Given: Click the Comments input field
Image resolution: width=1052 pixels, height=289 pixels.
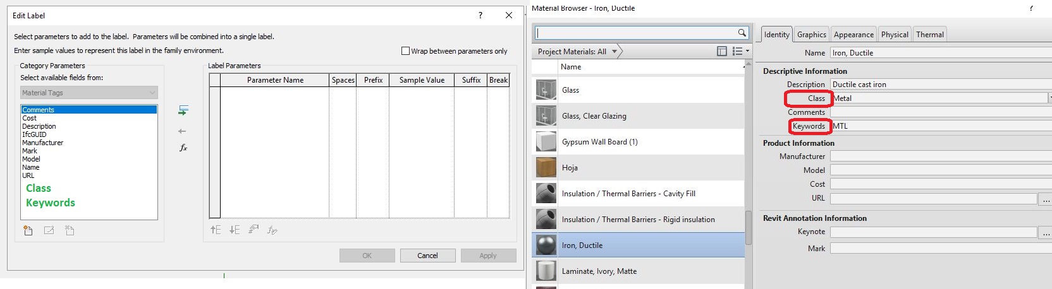Looking at the screenshot, I should pyautogui.click(x=941, y=112).
